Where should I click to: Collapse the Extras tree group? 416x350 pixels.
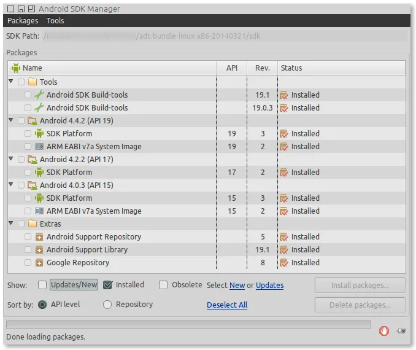(x=11, y=223)
